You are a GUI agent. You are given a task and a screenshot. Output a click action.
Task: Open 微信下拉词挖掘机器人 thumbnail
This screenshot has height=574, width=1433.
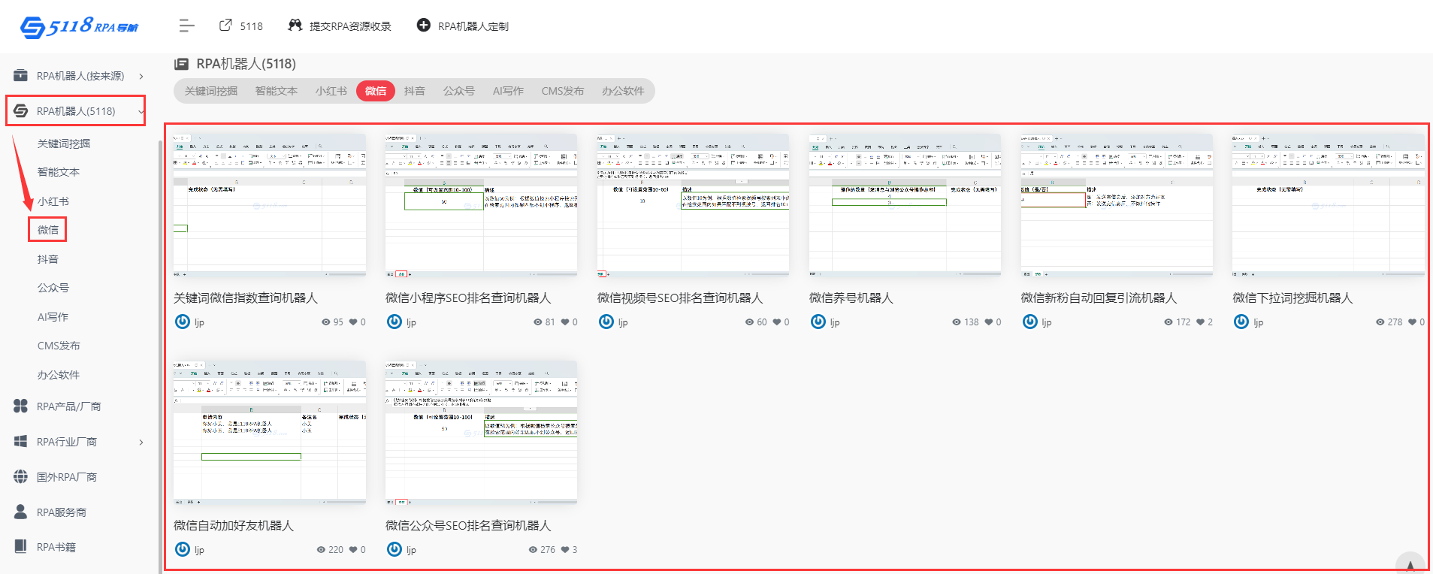(x=1329, y=207)
